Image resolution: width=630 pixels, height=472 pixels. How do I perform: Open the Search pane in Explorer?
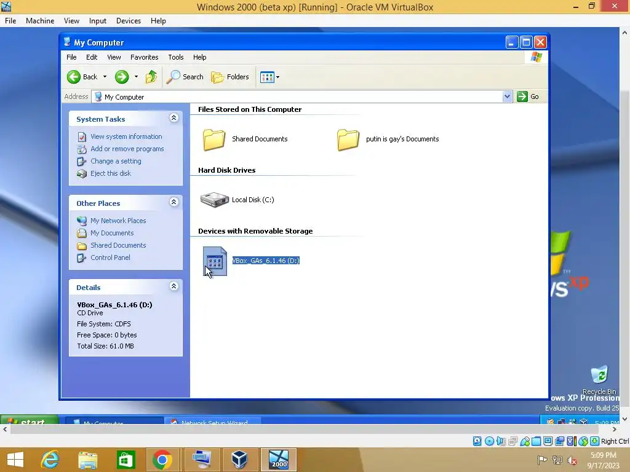[x=185, y=77]
